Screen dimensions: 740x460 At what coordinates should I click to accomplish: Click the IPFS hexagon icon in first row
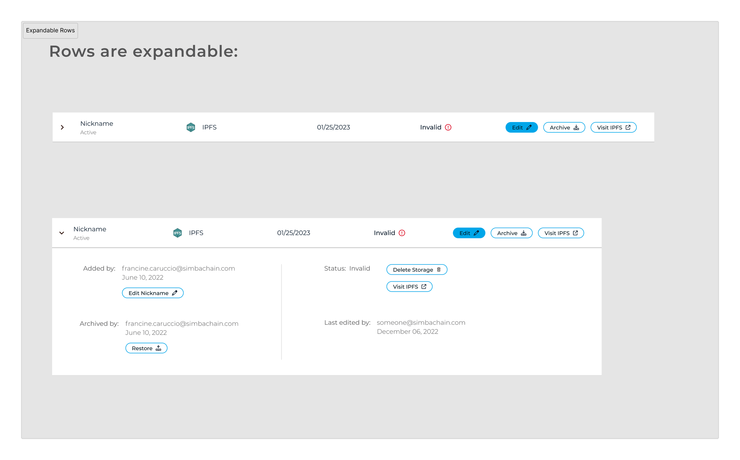pyautogui.click(x=191, y=127)
